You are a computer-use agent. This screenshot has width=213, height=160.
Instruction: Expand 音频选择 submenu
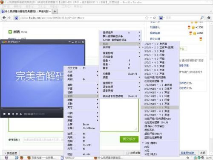pyautogui.click(x=120, y=32)
